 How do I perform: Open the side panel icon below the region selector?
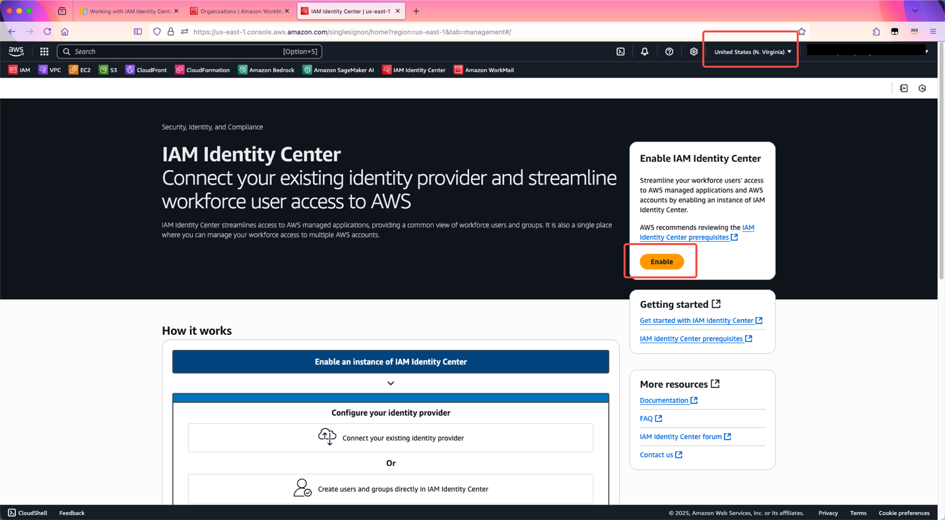coord(903,88)
